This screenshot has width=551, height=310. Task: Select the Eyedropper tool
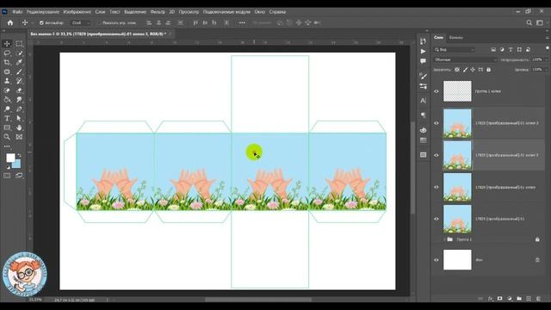tap(19, 62)
